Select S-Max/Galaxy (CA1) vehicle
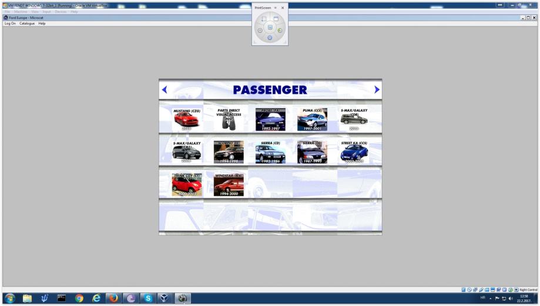 [x=186, y=152]
